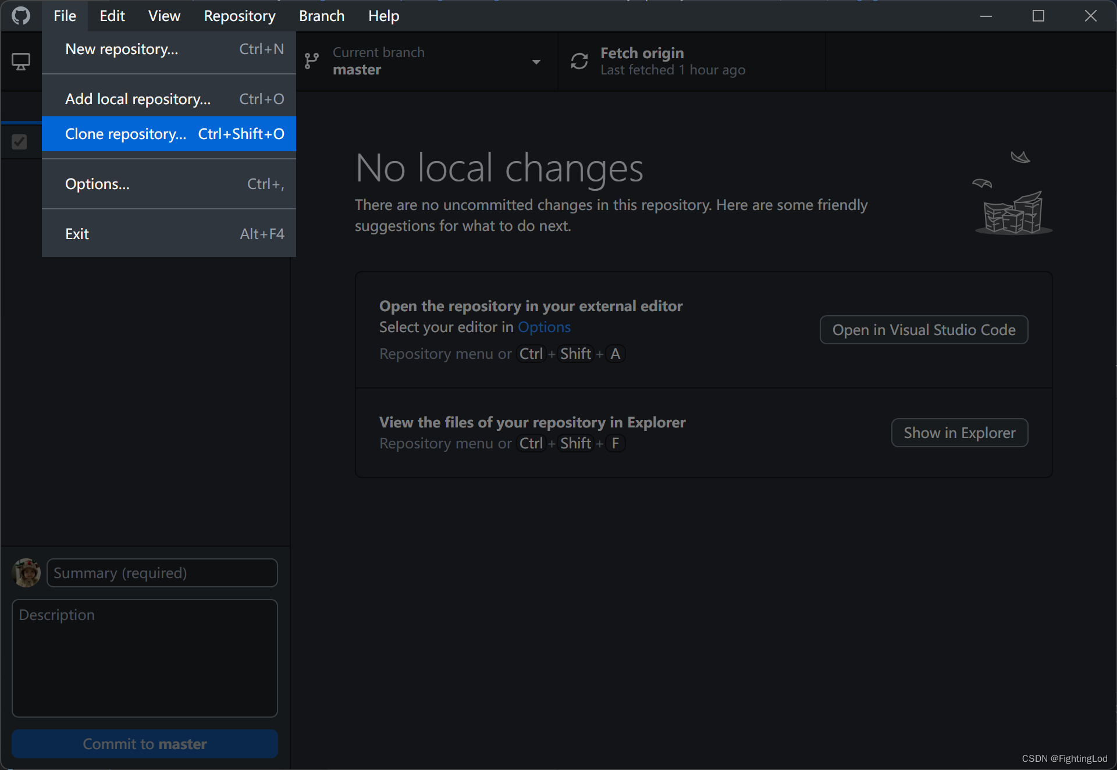1117x770 pixels.
Task: Open the Repository menu
Action: 240,16
